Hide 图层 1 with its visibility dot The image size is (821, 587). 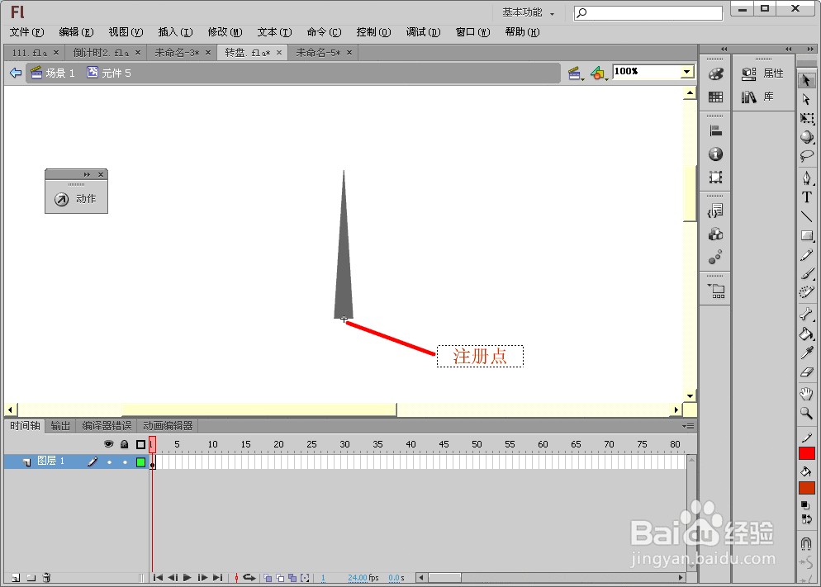coord(108,462)
